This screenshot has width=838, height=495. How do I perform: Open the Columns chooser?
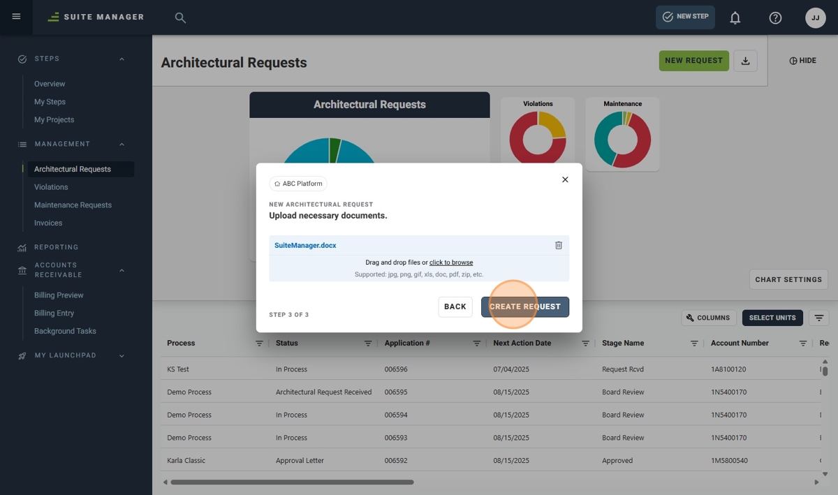click(709, 318)
